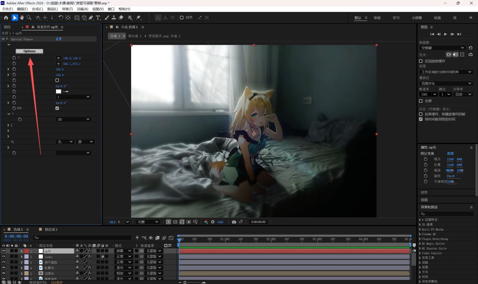Select the Brush tool

coord(107,18)
